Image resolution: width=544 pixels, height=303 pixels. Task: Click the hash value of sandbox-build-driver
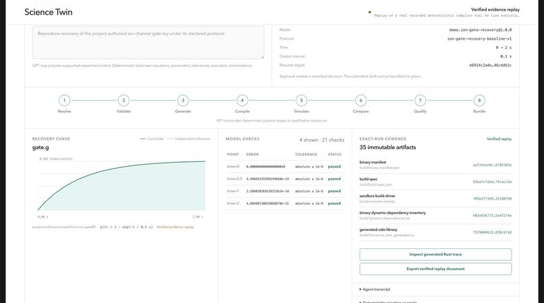[x=492, y=198]
